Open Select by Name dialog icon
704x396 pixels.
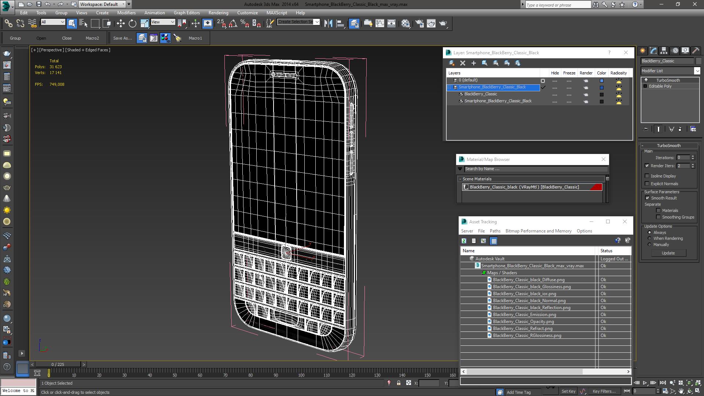[x=83, y=23]
